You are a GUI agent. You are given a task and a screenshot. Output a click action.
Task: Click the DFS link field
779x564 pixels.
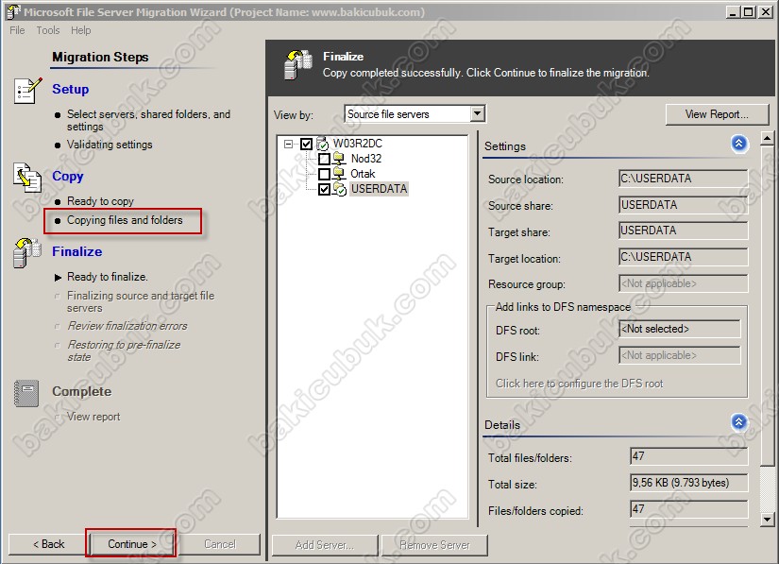680,355
